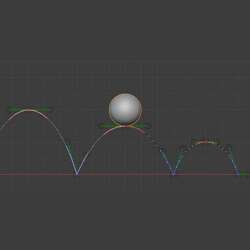Select outgoing handle circle after second bounce

[x=183, y=148]
